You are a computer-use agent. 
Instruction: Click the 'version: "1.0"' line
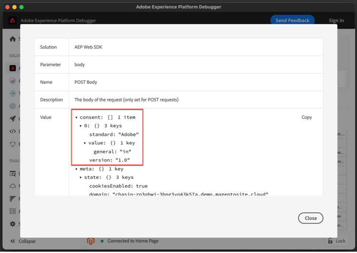tap(109, 160)
